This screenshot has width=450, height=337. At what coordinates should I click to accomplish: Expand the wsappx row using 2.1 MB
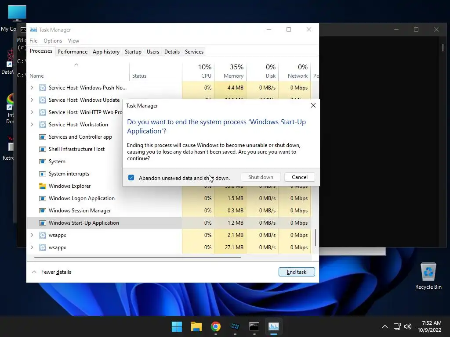coord(32,235)
